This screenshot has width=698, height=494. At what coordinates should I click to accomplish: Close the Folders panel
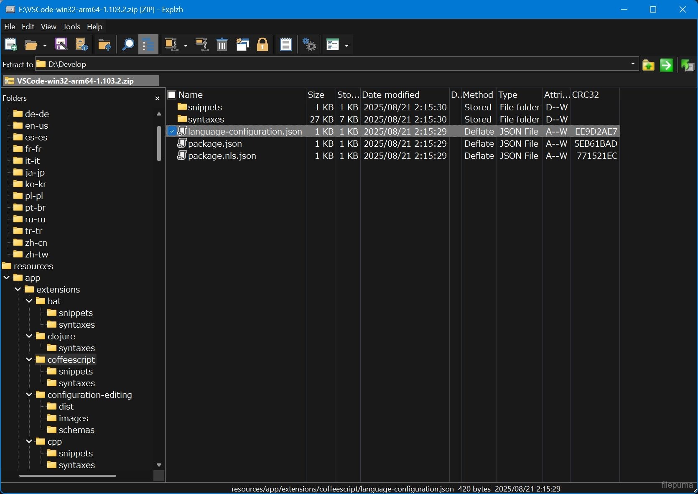157,98
